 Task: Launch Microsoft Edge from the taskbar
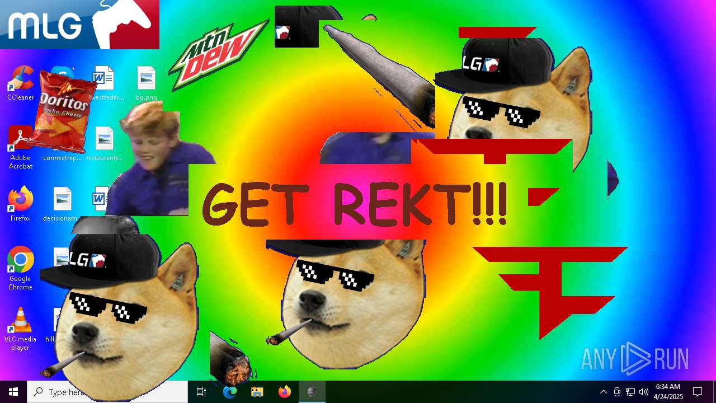coord(229,392)
